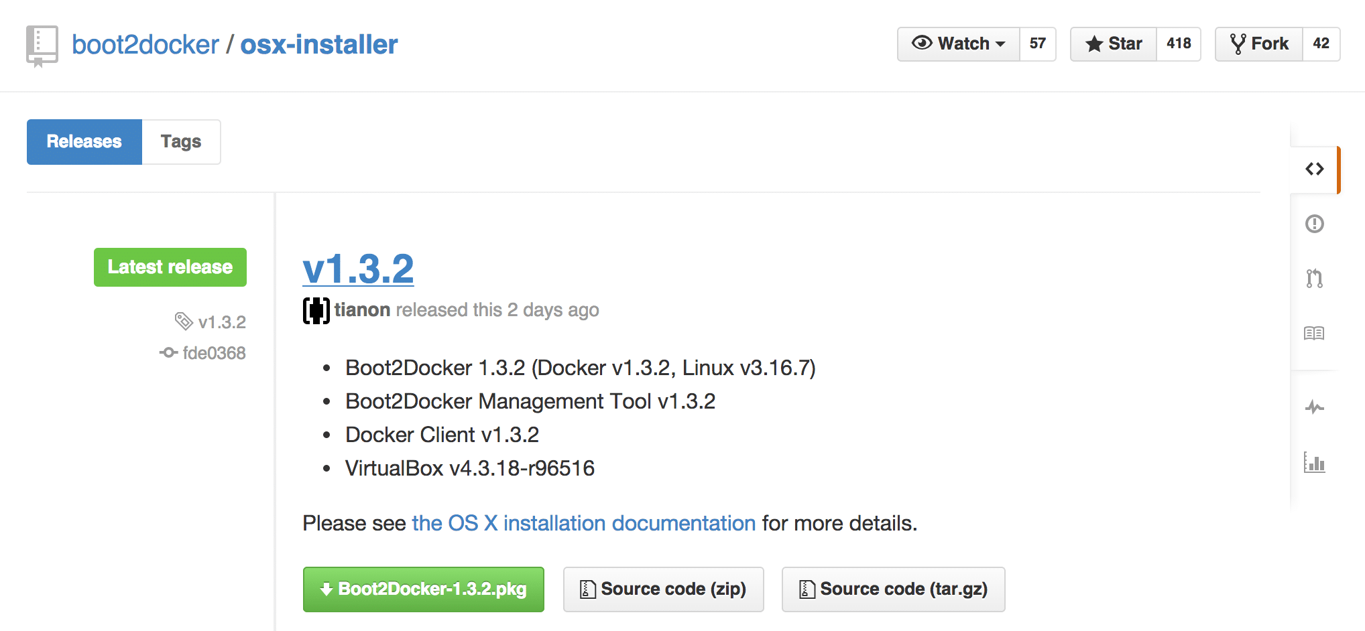The image size is (1365, 631).
Task: Open the Code icon in right sidebar
Action: [x=1314, y=169]
